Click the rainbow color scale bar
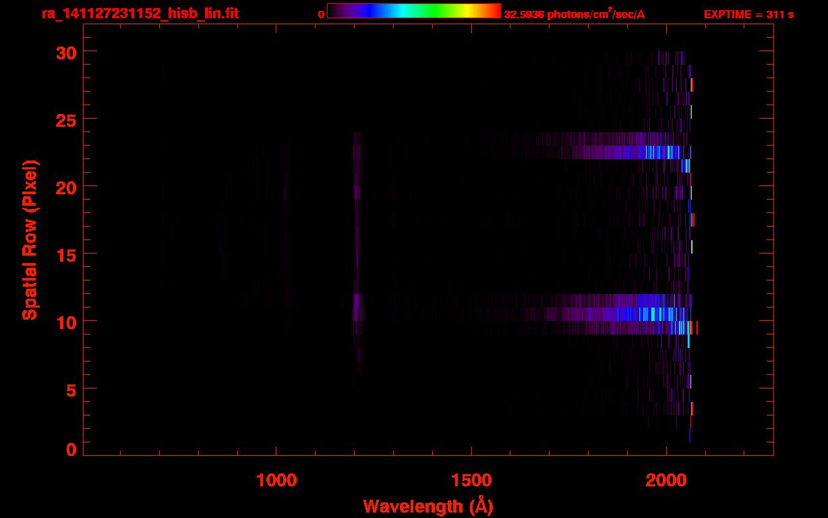Screen dimensions: 828x518 pos(414,11)
